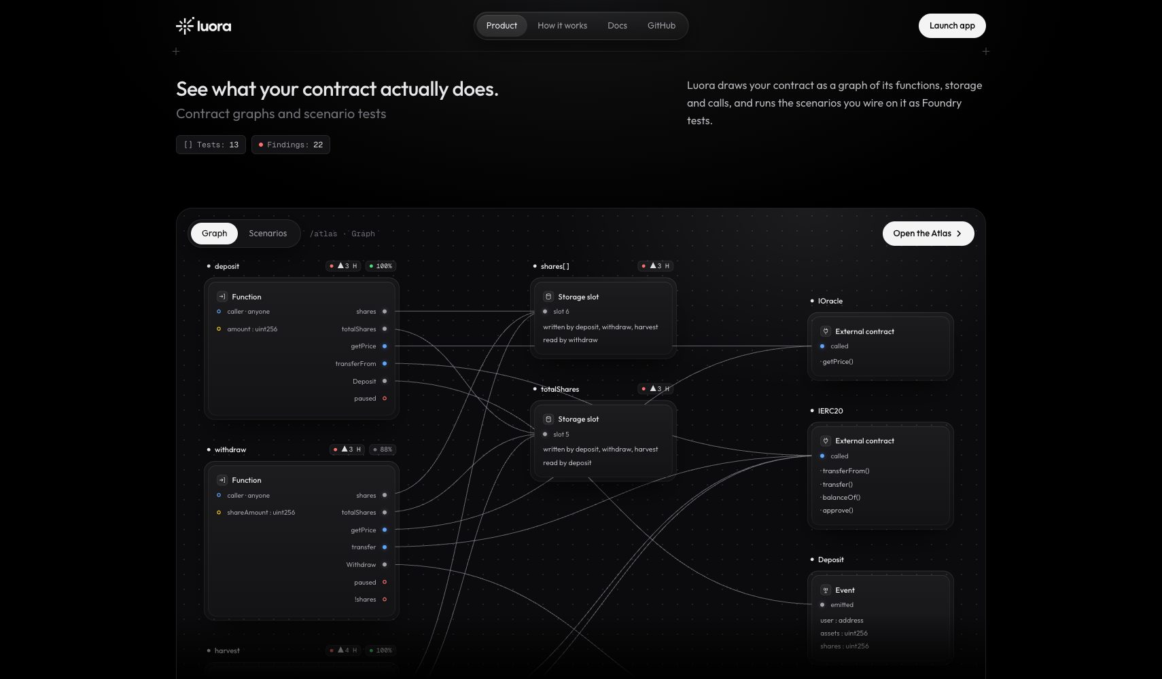Open the GitHub nav link
Image resolution: width=1162 pixels, height=679 pixels.
pyautogui.click(x=661, y=26)
